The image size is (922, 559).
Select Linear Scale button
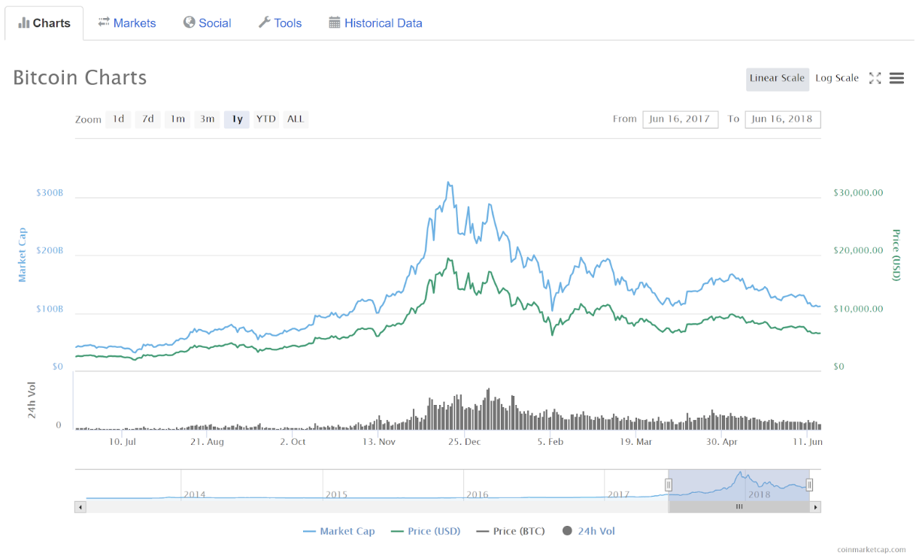[777, 78]
